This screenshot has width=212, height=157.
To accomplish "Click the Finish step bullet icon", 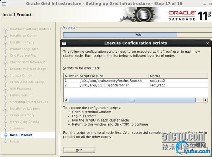I will coord(6,142).
